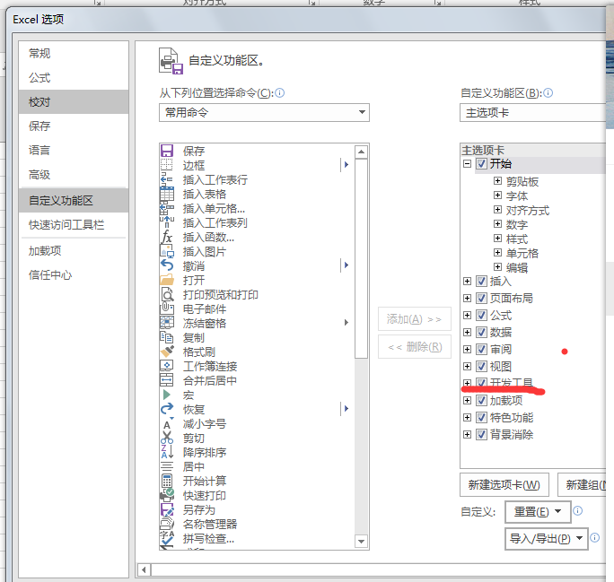Select the 拼写检查 spell check icon

[x=167, y=539]
